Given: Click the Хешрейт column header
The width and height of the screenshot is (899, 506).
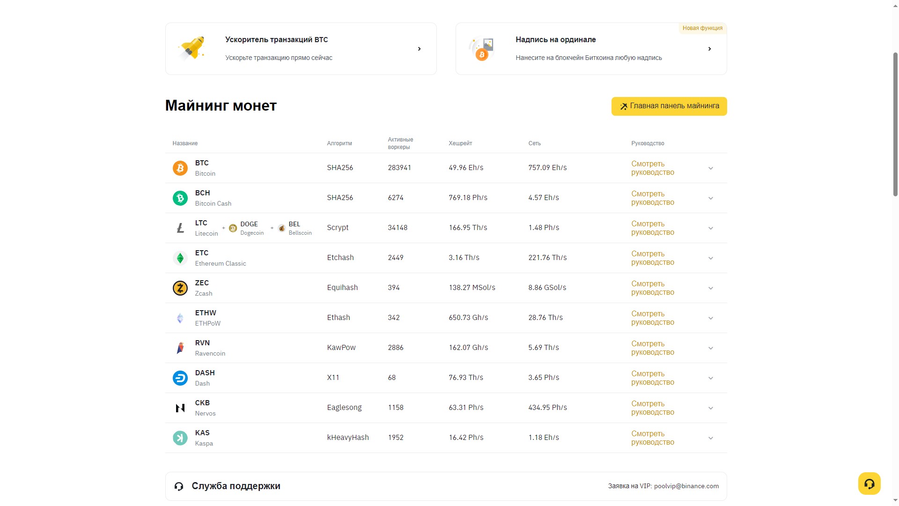Looking at the screenshot, I should point(460,143).
